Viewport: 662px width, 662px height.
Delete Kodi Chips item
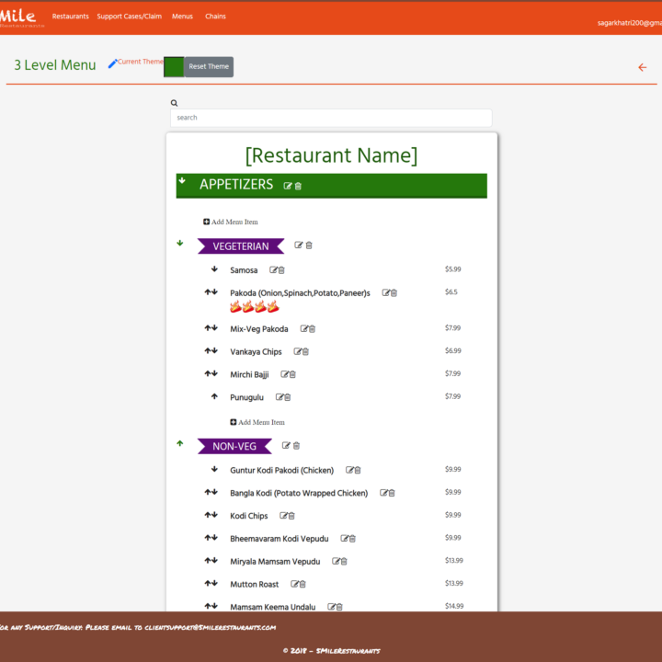[x=291, y=516]
